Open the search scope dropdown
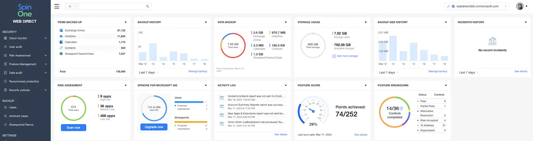Viewport: 533px width, 141px height. (72, 6)
